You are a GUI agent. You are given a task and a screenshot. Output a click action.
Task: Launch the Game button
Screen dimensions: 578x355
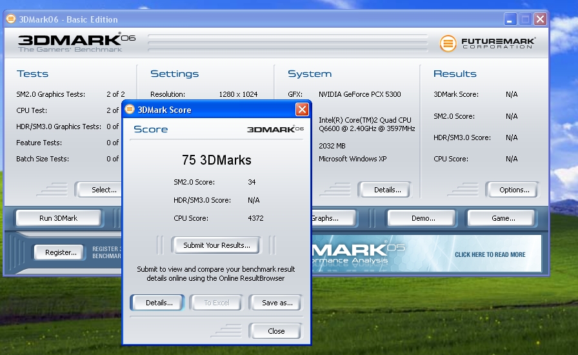tap(503, 218)
